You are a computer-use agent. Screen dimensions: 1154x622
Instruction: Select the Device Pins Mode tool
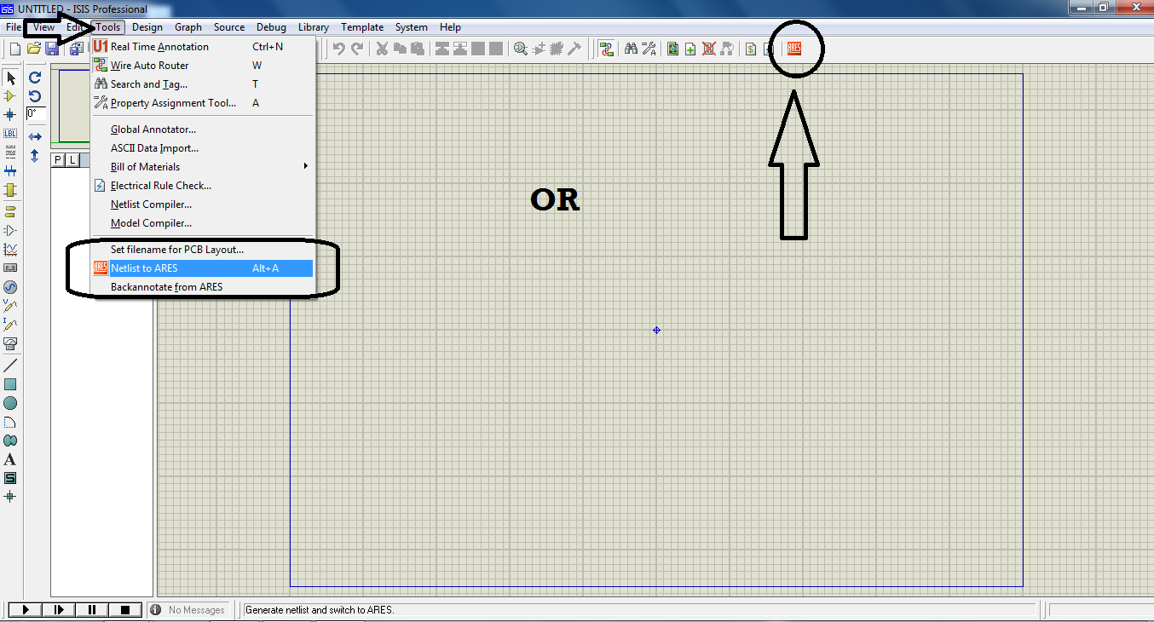(x=10, y=230)
